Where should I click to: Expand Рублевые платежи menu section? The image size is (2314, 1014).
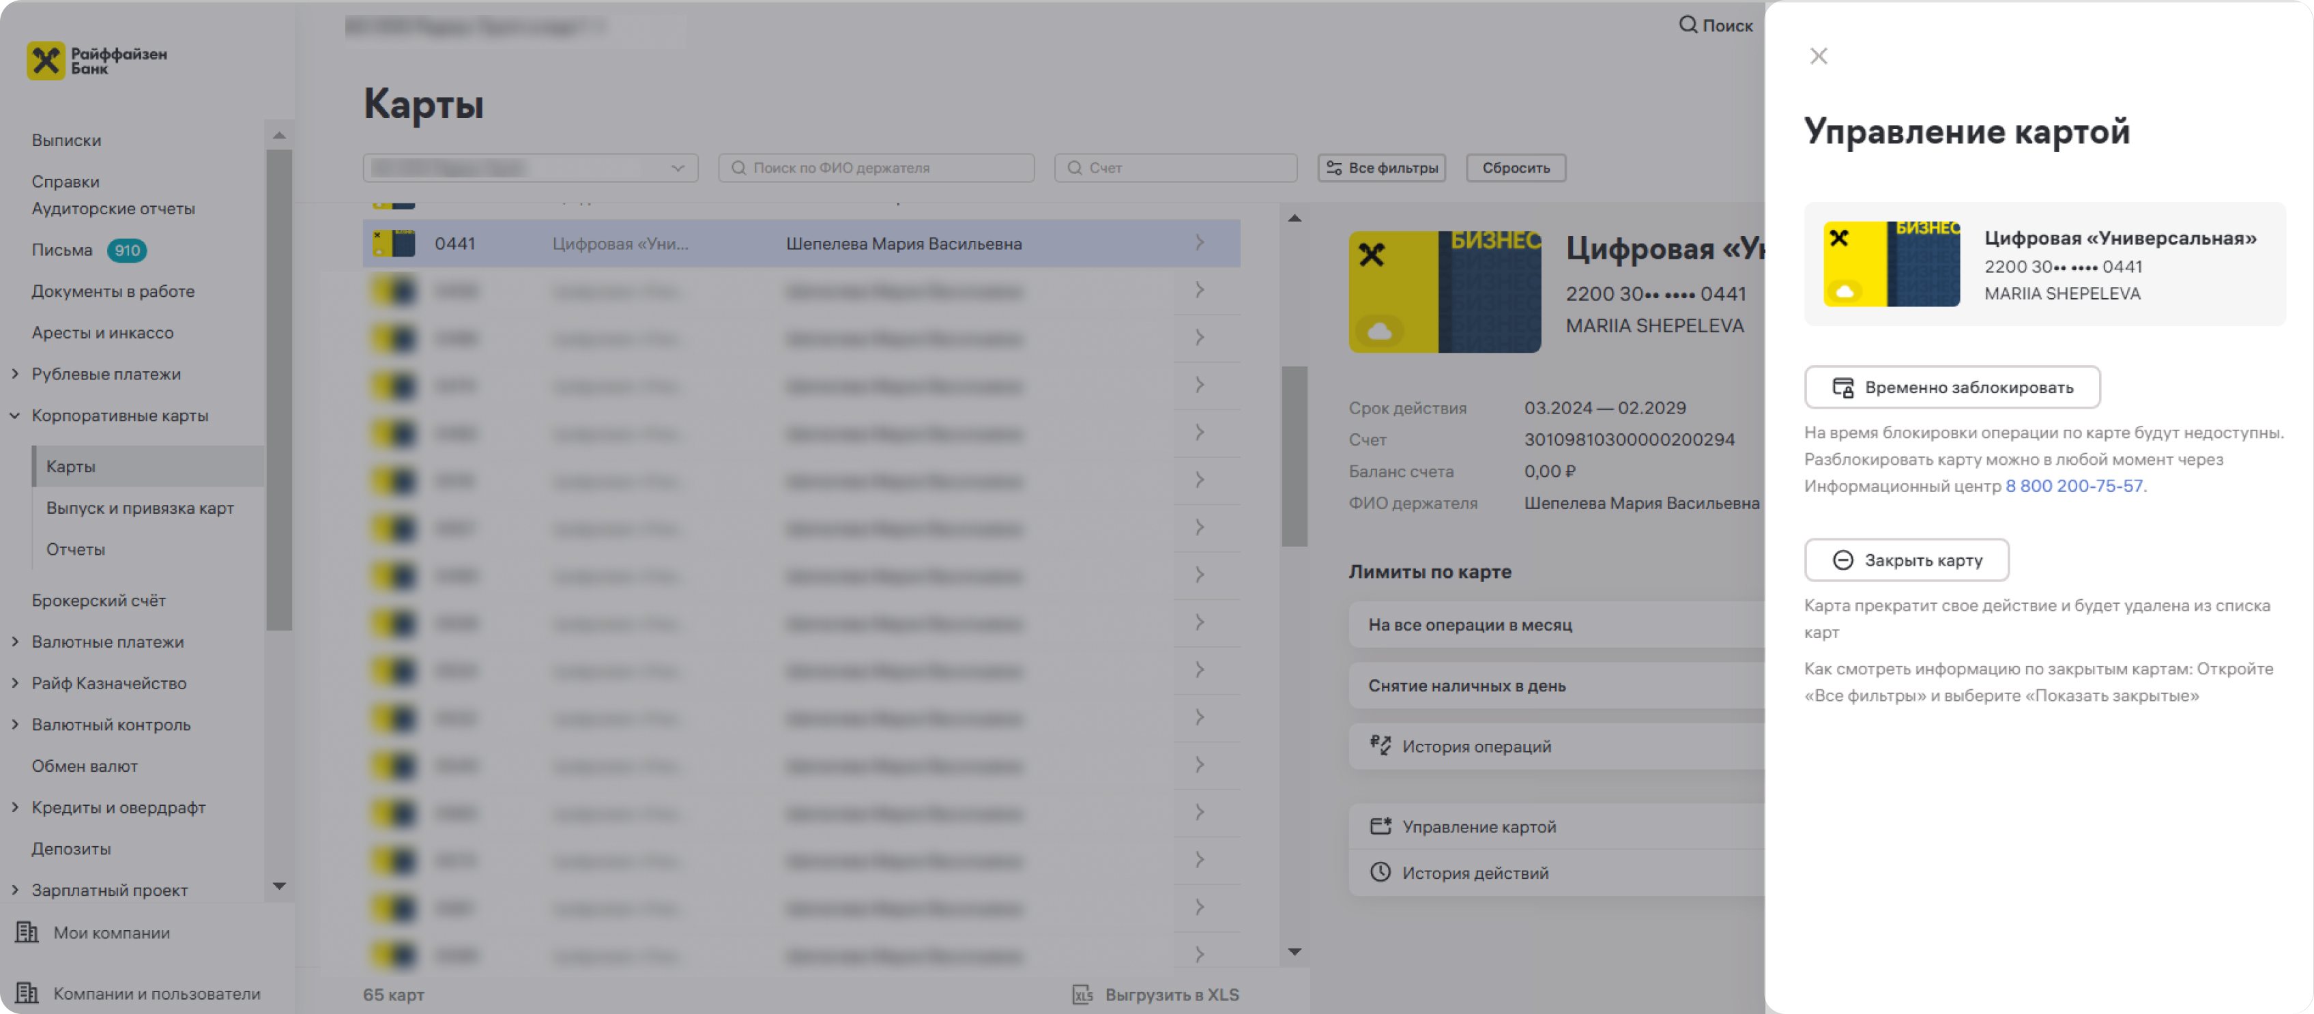point(15,374)
